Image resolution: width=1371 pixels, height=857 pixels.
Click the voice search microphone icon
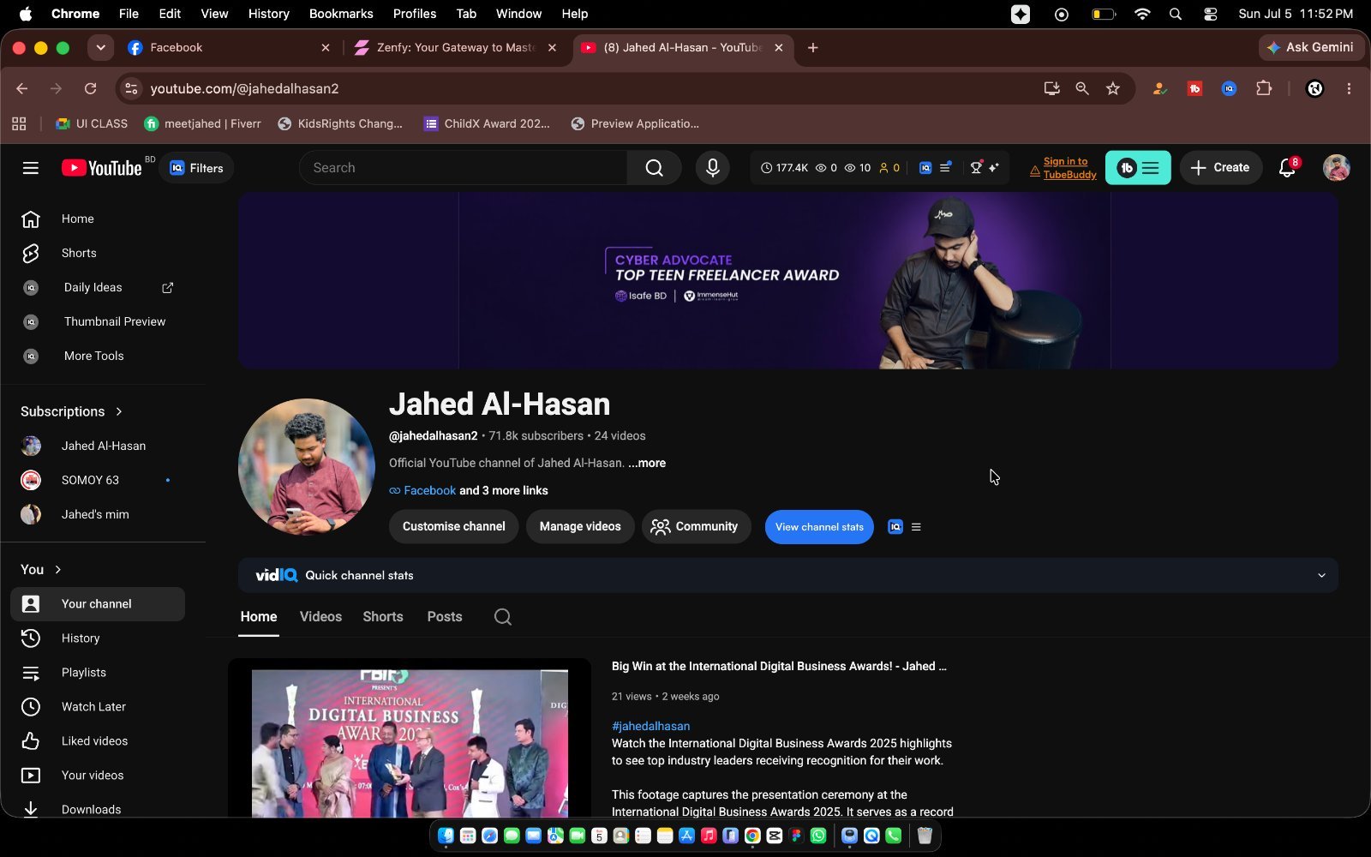(712, 168)
